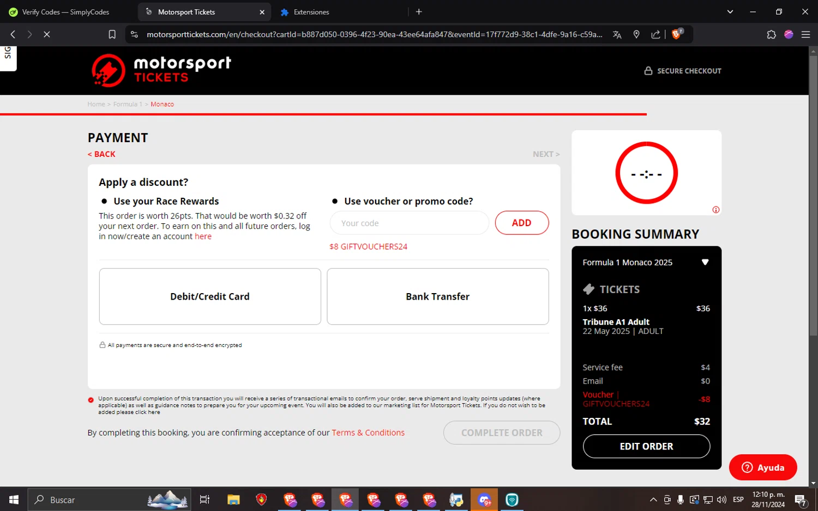Screen dimensions: 818x511
Task: Click the bookmark icon in address bar
Action: [x=112, y=34]
